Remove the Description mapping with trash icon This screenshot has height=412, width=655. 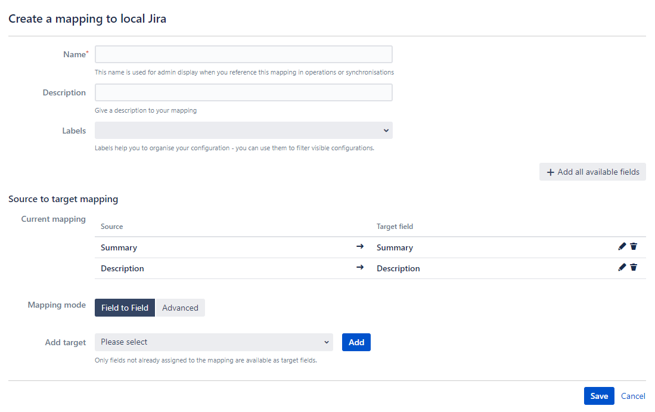[634, 267]
